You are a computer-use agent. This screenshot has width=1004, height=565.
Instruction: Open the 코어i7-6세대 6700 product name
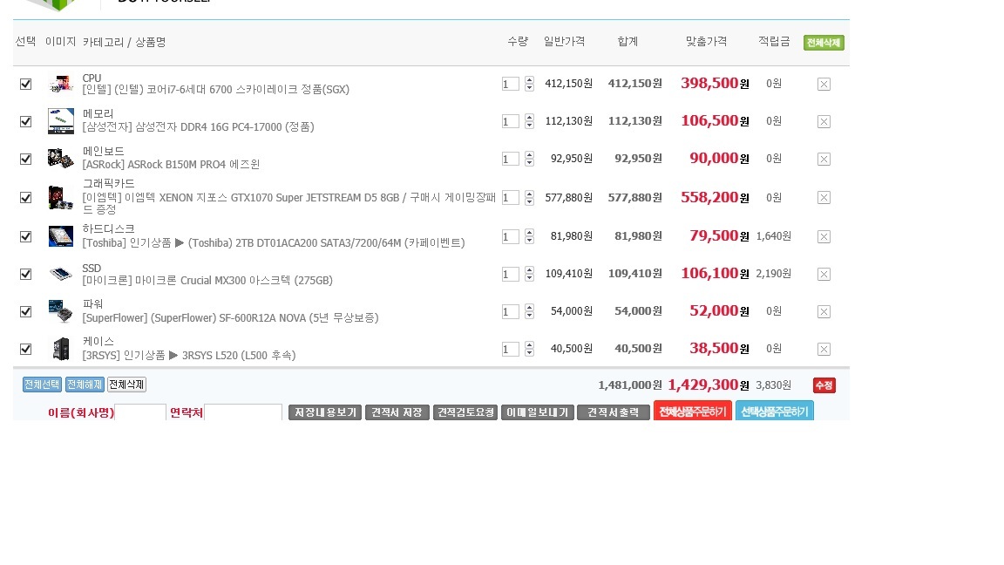(216, 90)
